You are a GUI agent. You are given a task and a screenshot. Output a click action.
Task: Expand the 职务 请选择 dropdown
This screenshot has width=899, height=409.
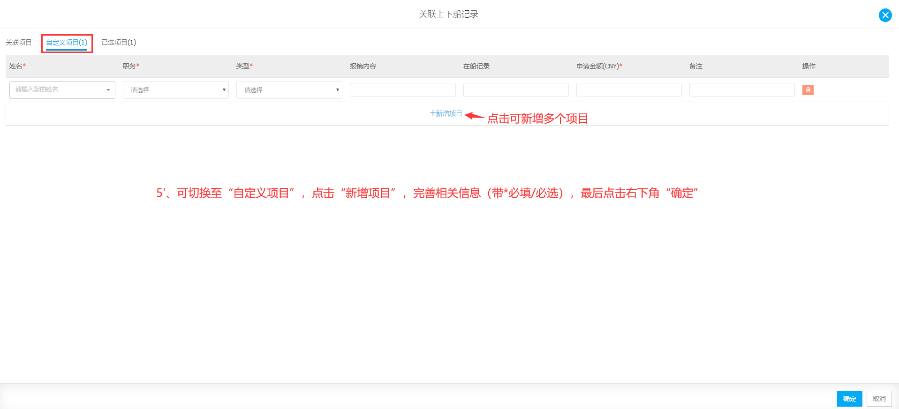click(176, 90)
